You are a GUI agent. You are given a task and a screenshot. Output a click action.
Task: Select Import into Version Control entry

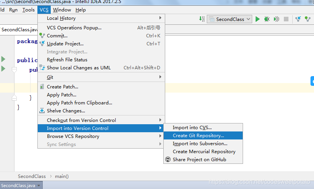point(101,128)
